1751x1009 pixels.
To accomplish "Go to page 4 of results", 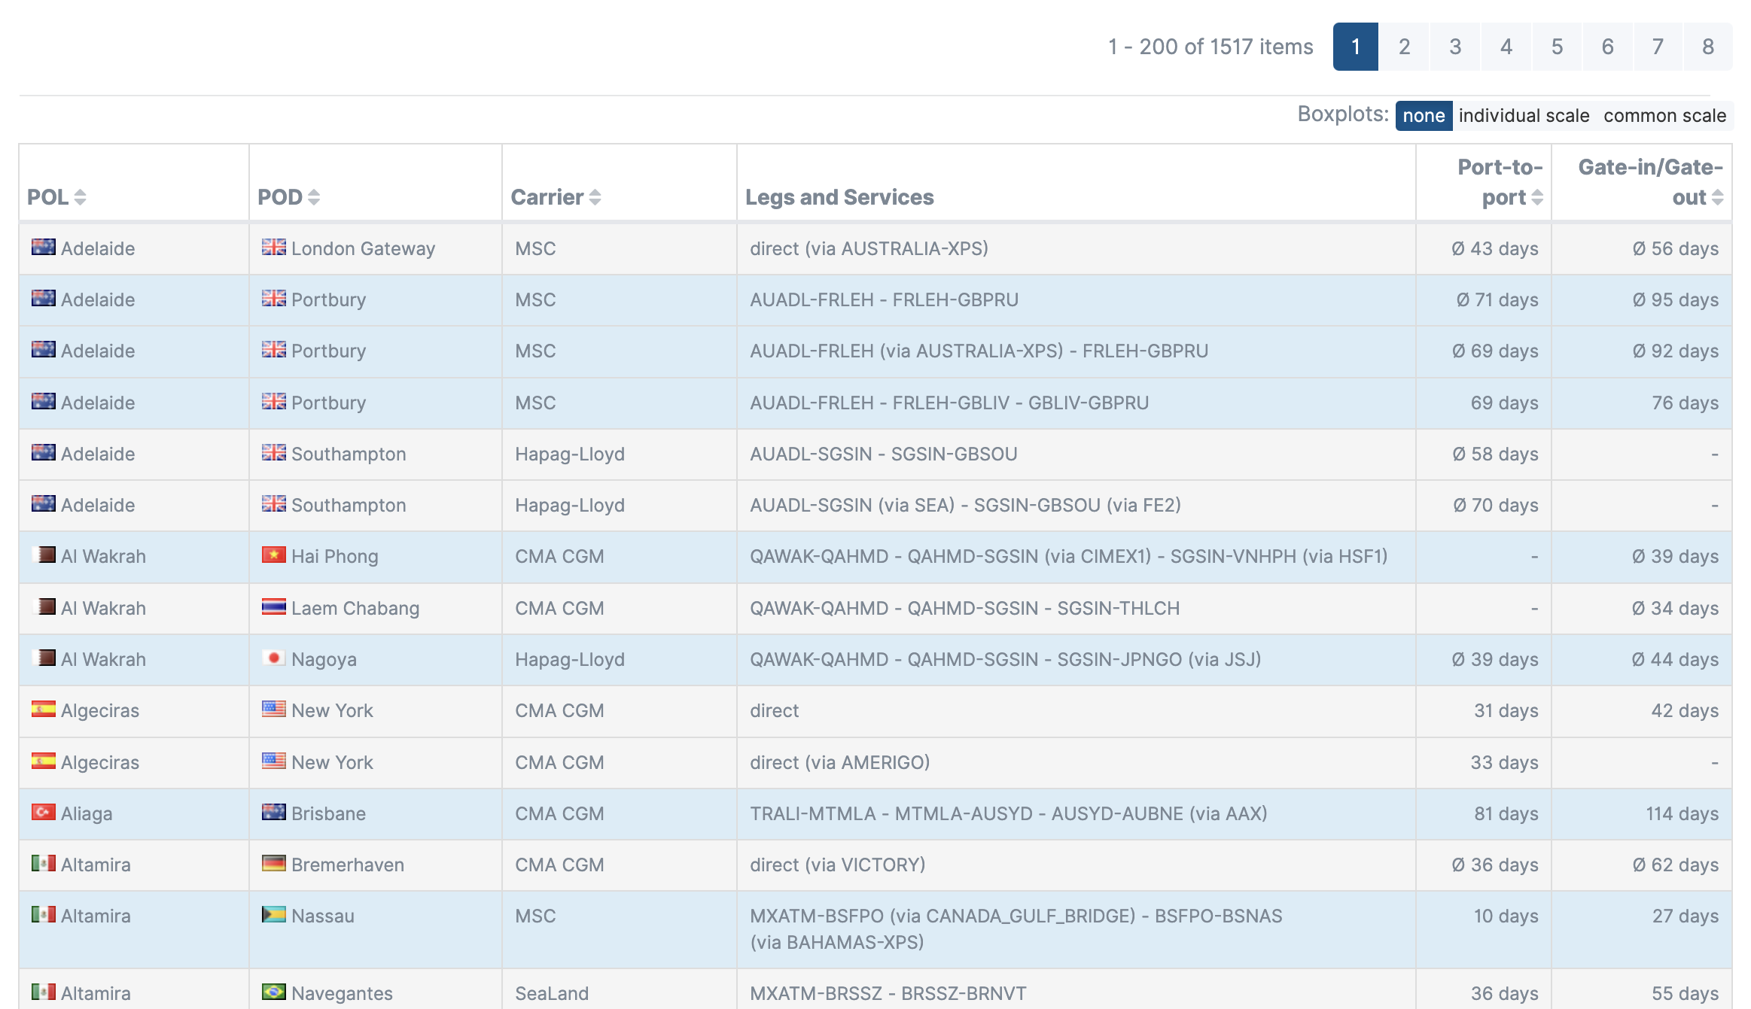I will pyautogui.click(x=1506, y=47).
